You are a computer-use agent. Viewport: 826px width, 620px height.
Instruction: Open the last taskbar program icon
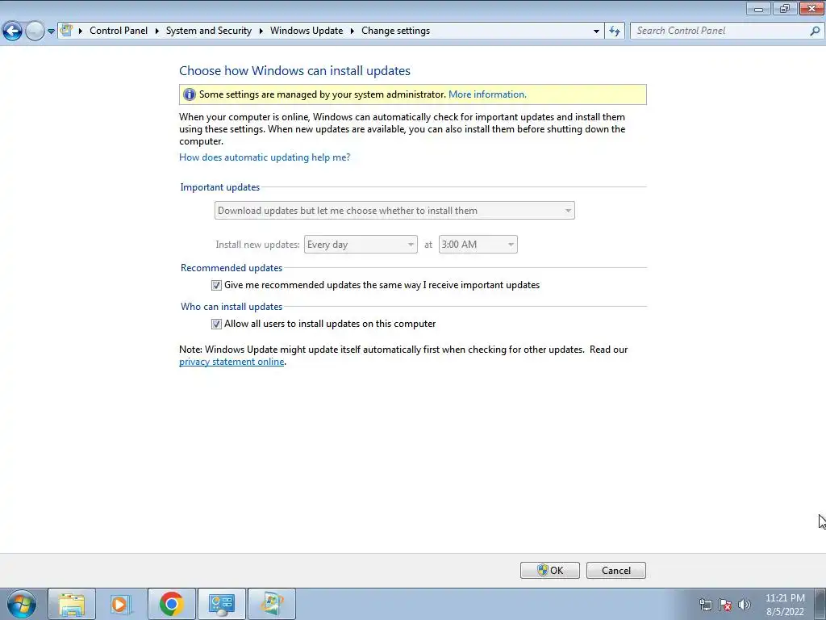272,604
